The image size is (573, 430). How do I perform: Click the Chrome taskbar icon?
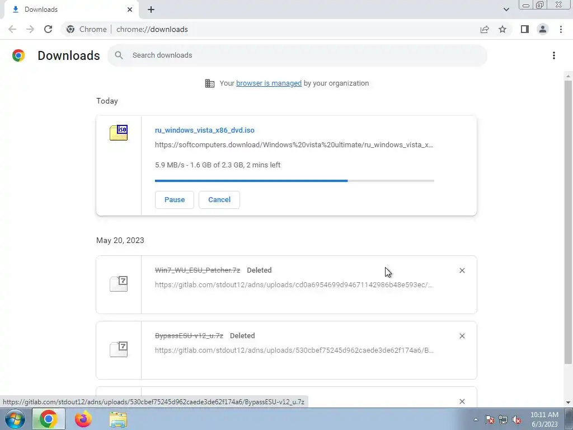tap(48, 419)
